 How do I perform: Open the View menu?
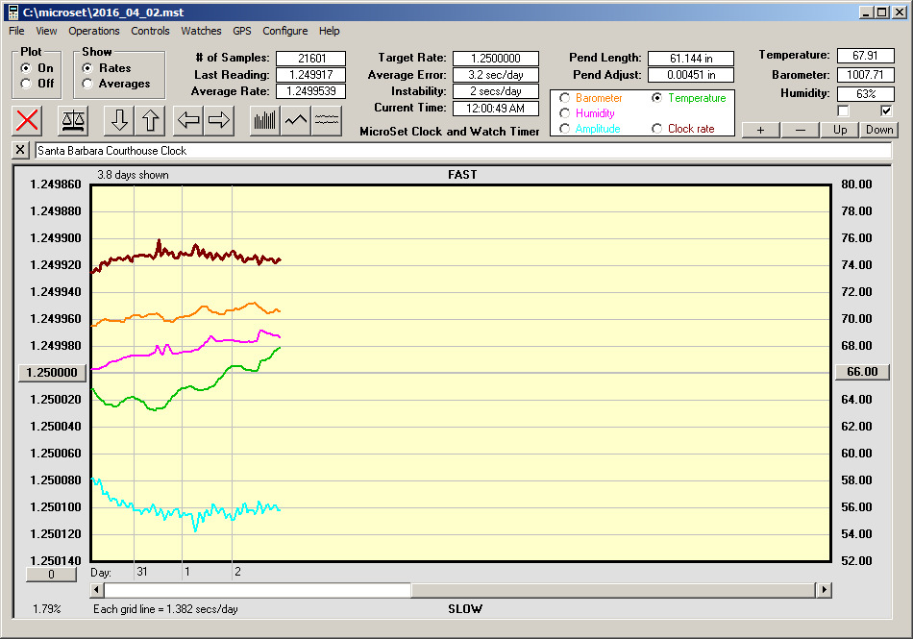click(x=46, y=31)
